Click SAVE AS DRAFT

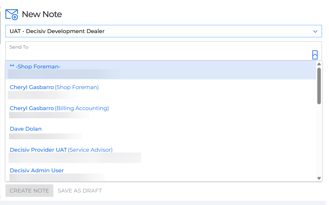click(80, 191)
